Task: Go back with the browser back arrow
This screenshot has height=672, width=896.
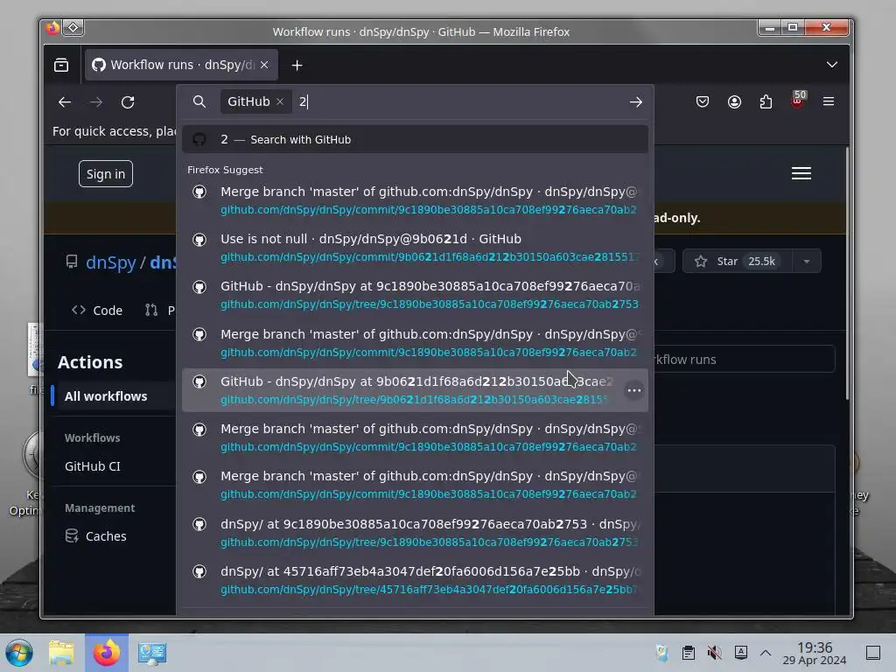Action: (65, 101)
